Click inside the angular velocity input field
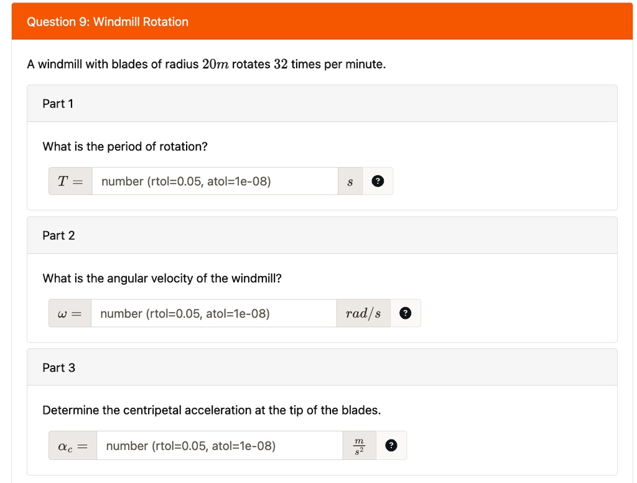 click(212, 313)
